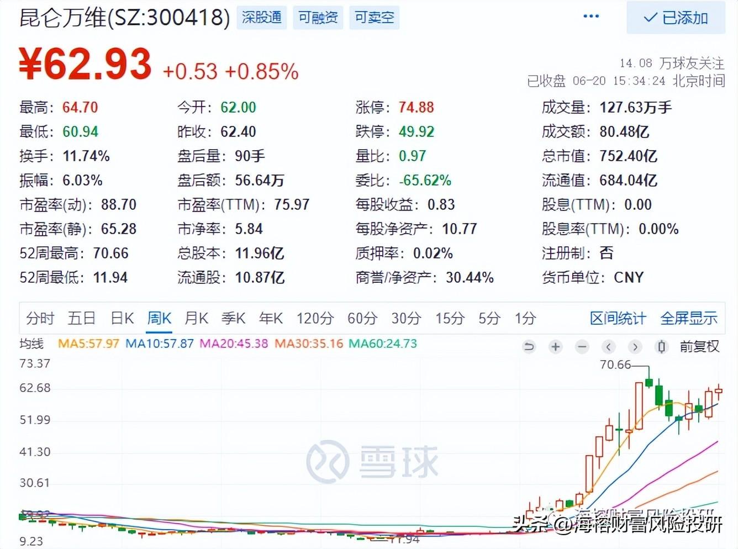The width and height of the screenshot is (738, 549).
Task: Click the 总市值 value 752.40亿
Action: [629, 156]
